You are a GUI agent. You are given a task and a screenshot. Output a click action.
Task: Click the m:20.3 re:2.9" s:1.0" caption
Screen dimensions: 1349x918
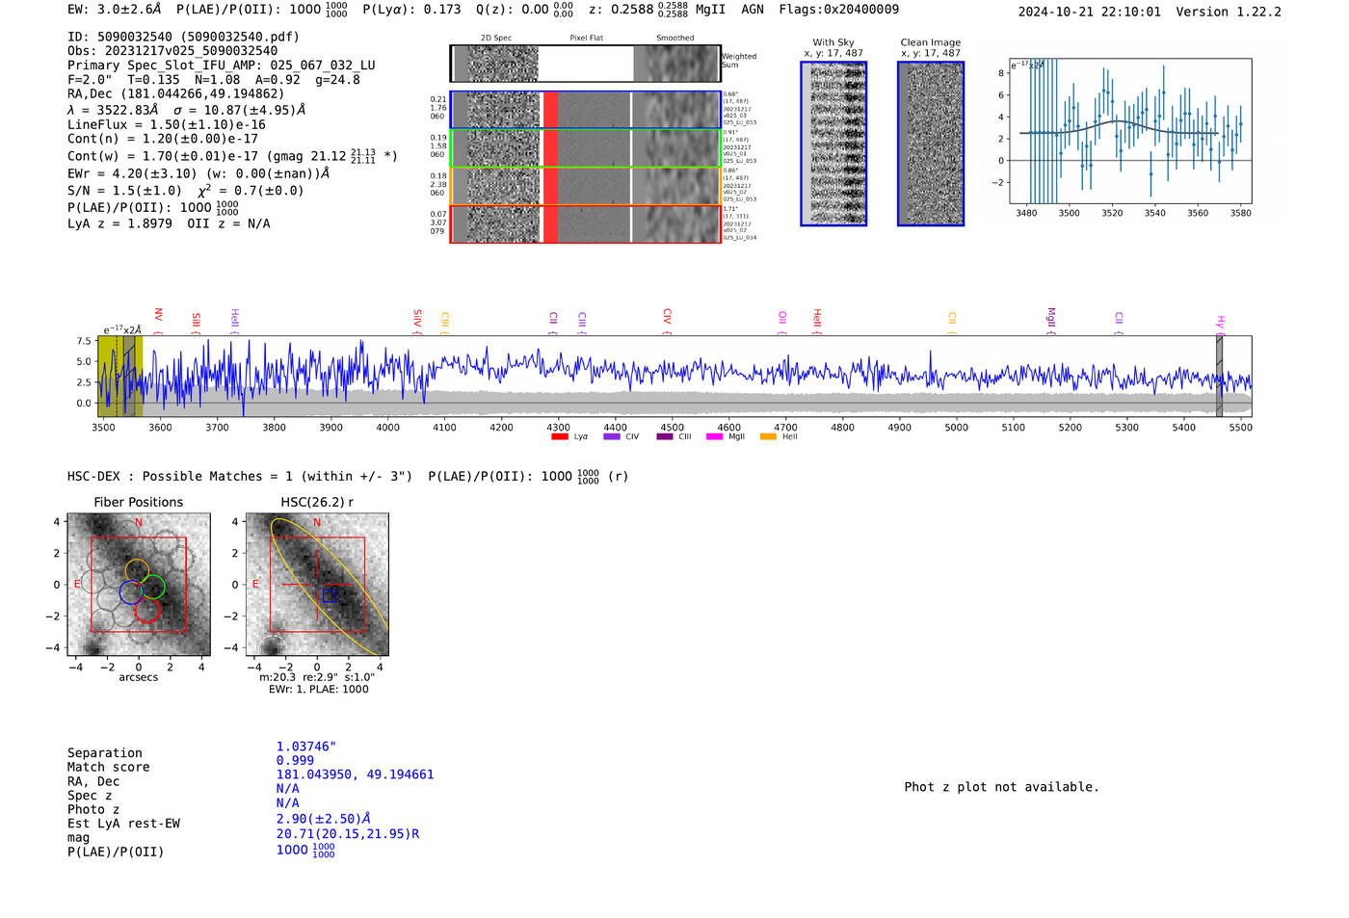(317, 677)
